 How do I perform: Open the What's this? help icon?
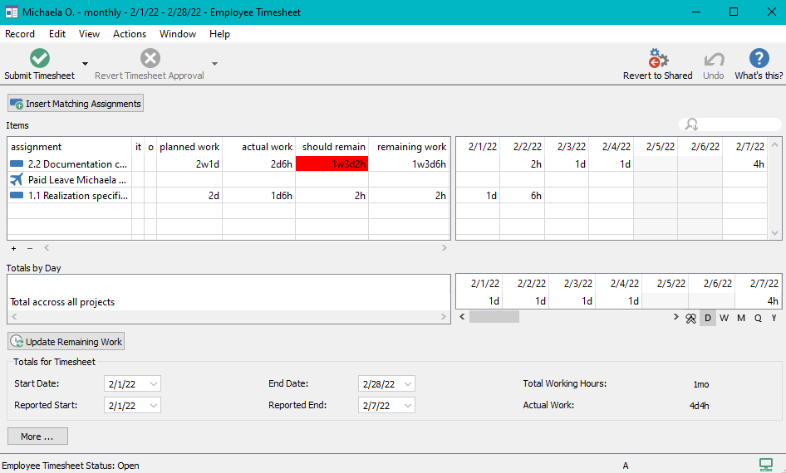[759, 58]
